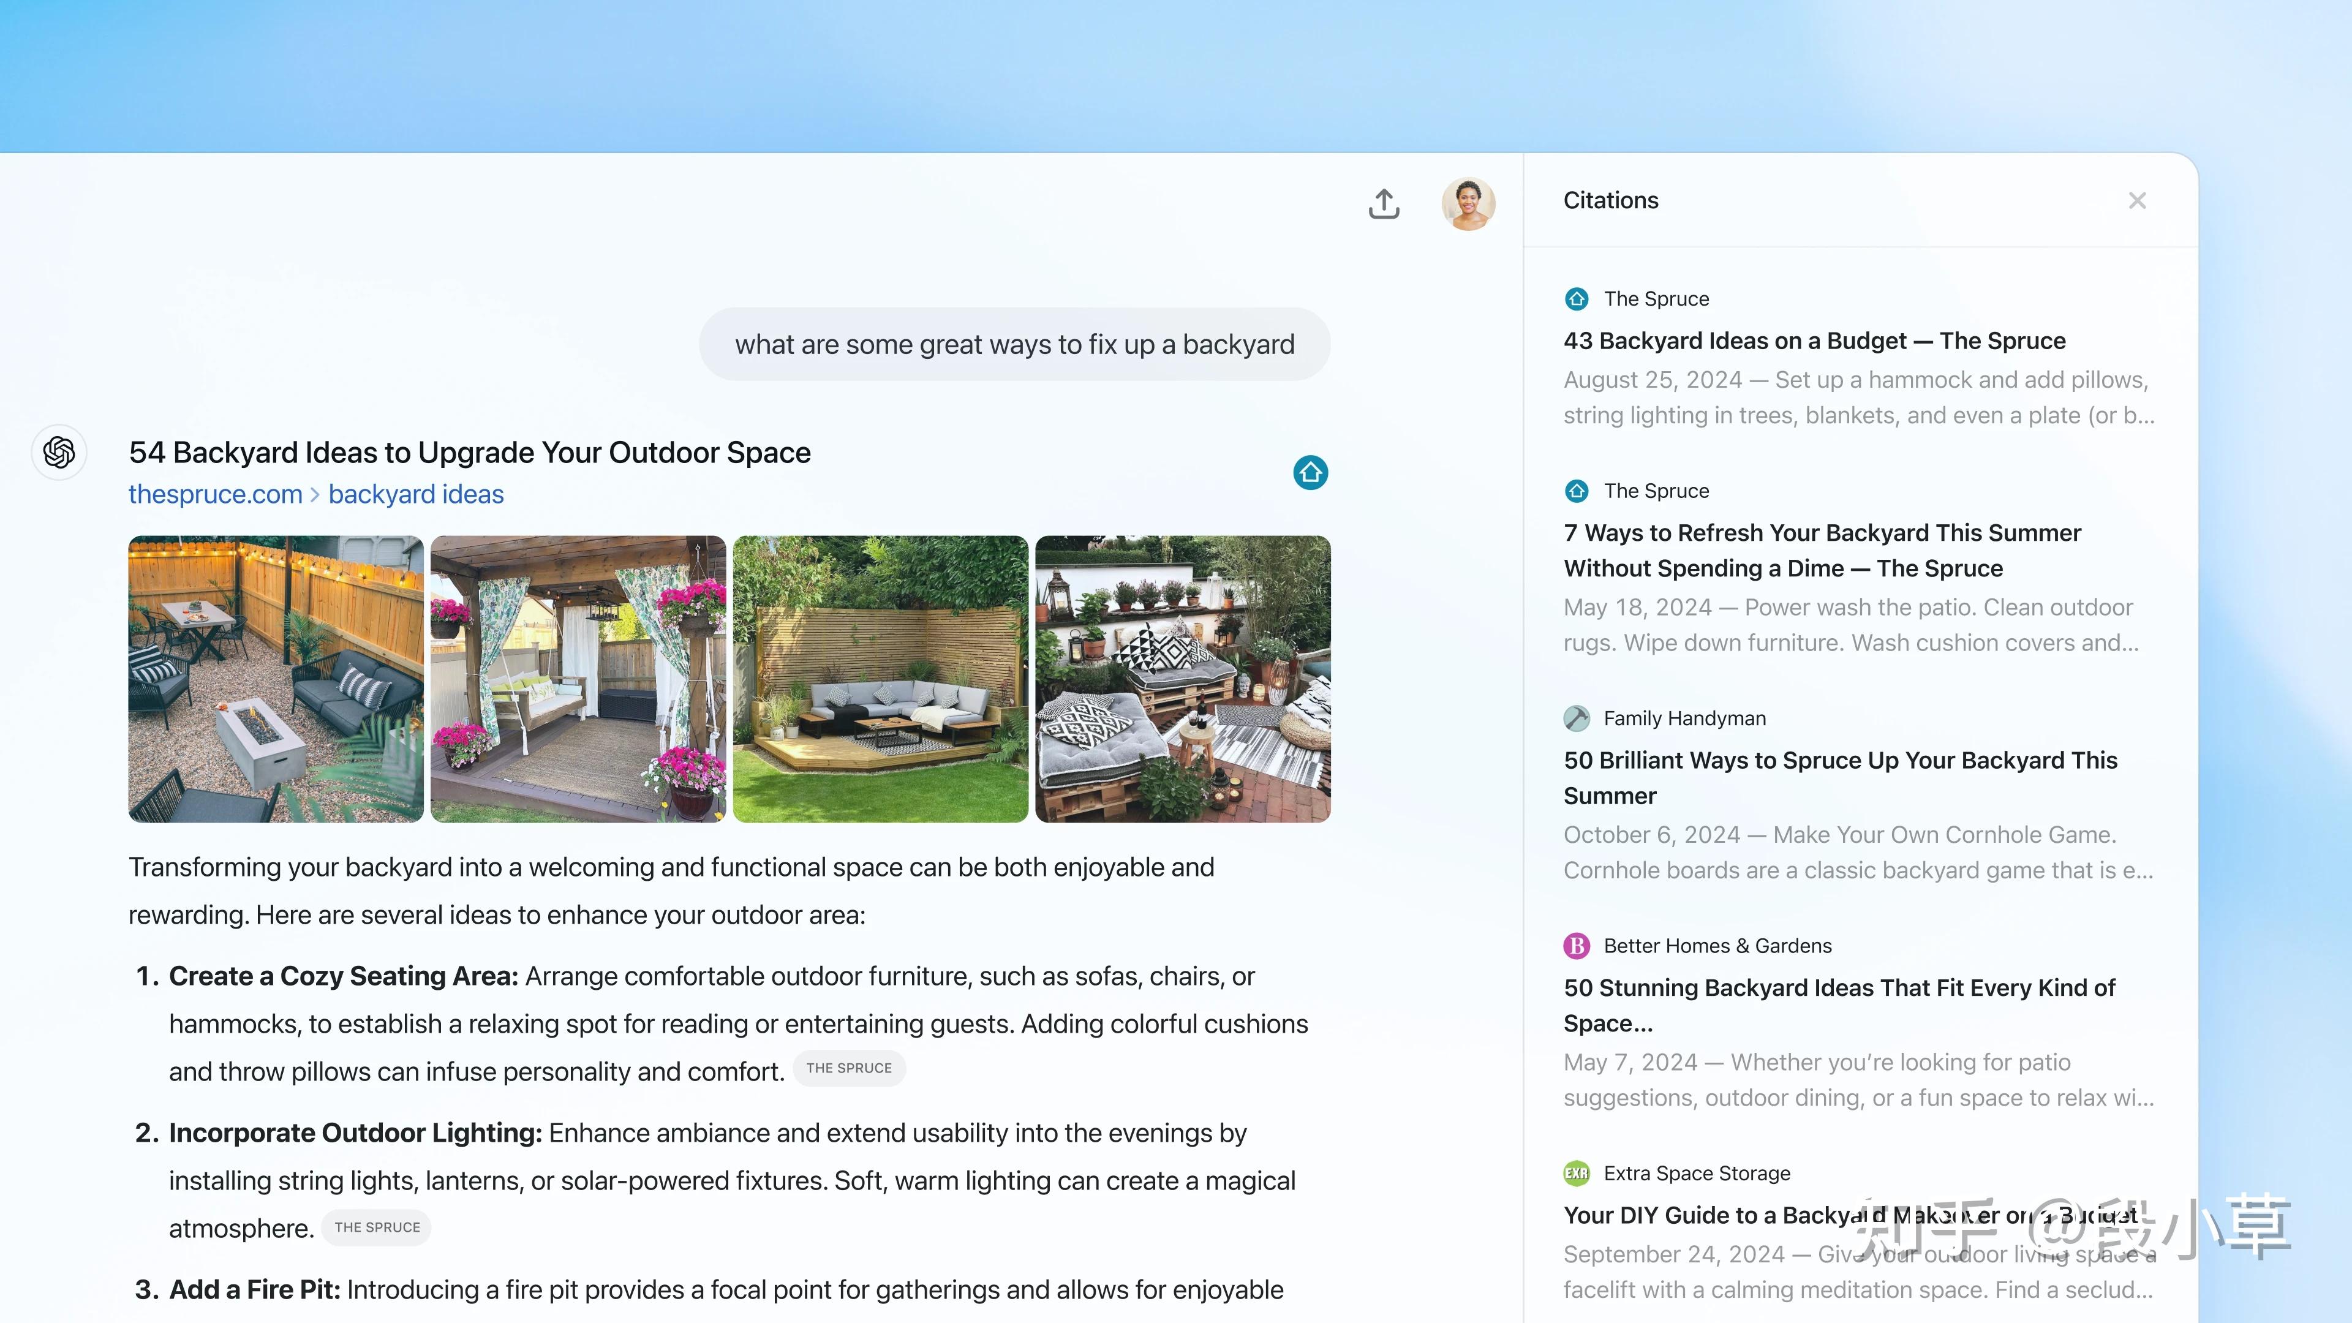The image size is (2352, 1323).
Task: Close the Citations panel
Action: 2137,200
